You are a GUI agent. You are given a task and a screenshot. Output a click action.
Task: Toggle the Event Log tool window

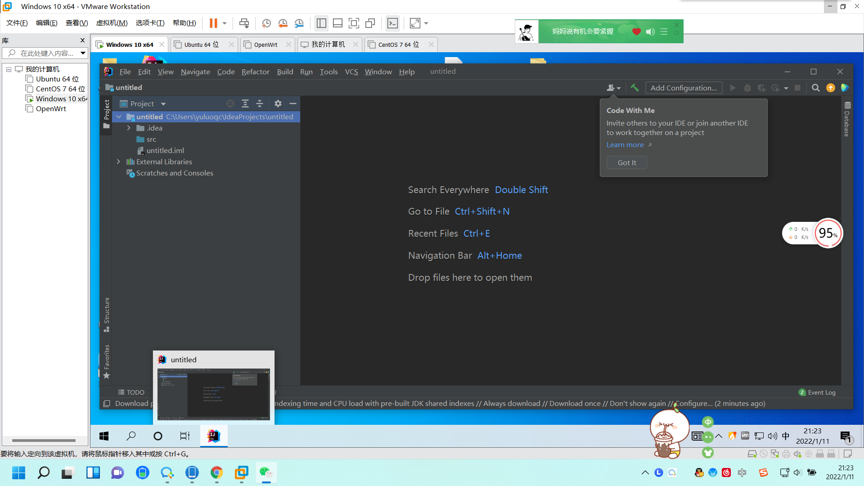click(x=817, y=392)
